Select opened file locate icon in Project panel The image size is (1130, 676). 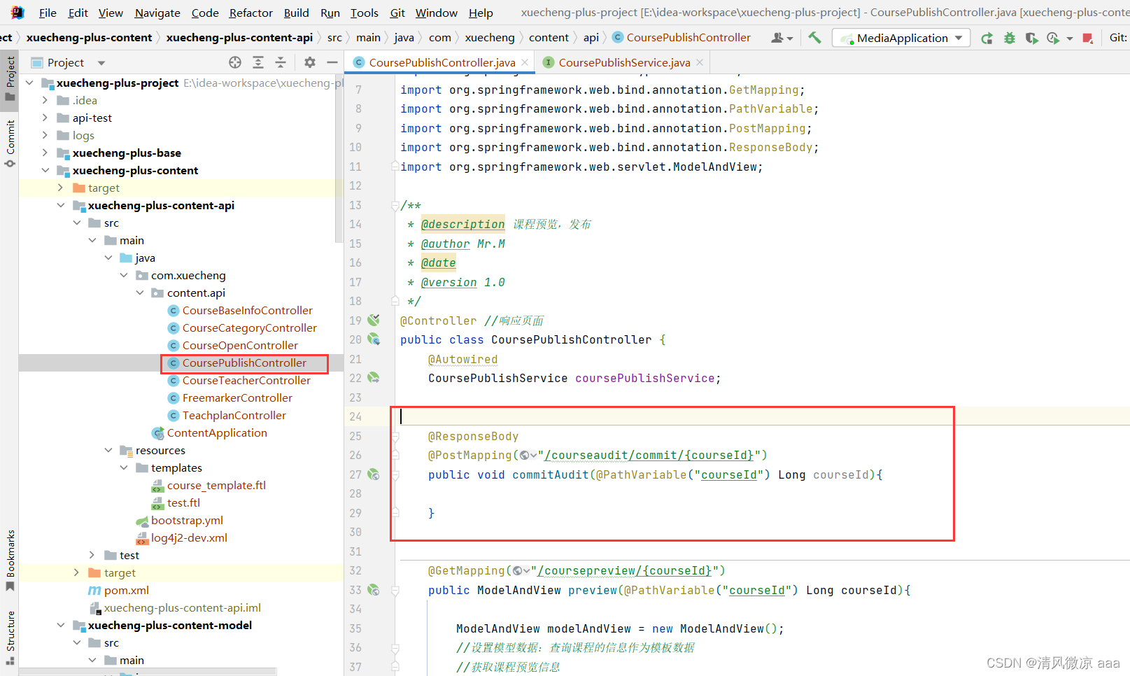235,62
